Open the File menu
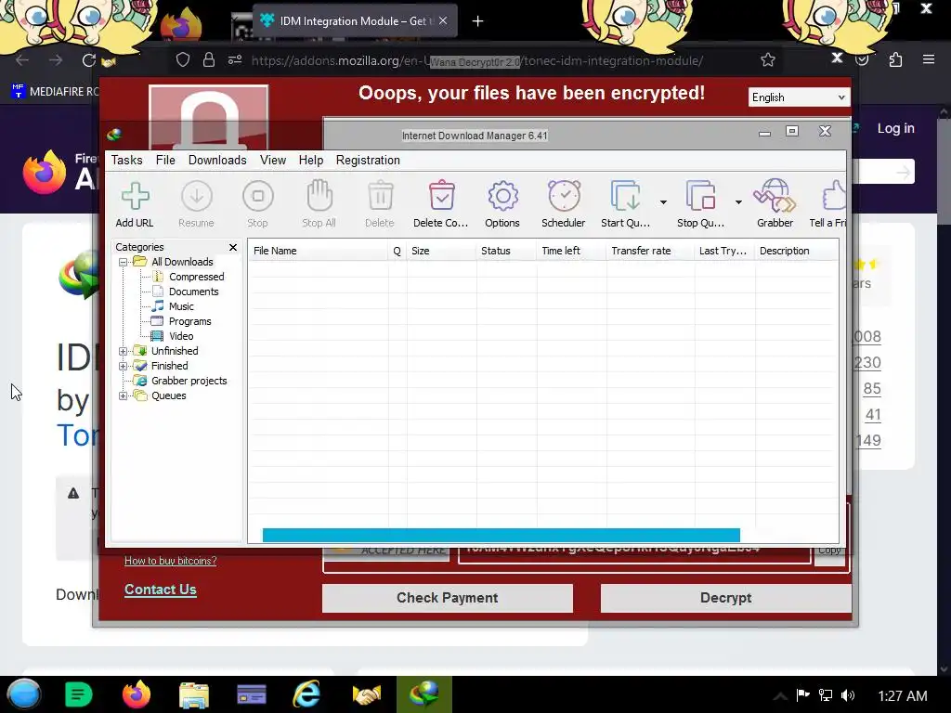Viewport: 951px width, 713px height. click(x=165, y=160)
